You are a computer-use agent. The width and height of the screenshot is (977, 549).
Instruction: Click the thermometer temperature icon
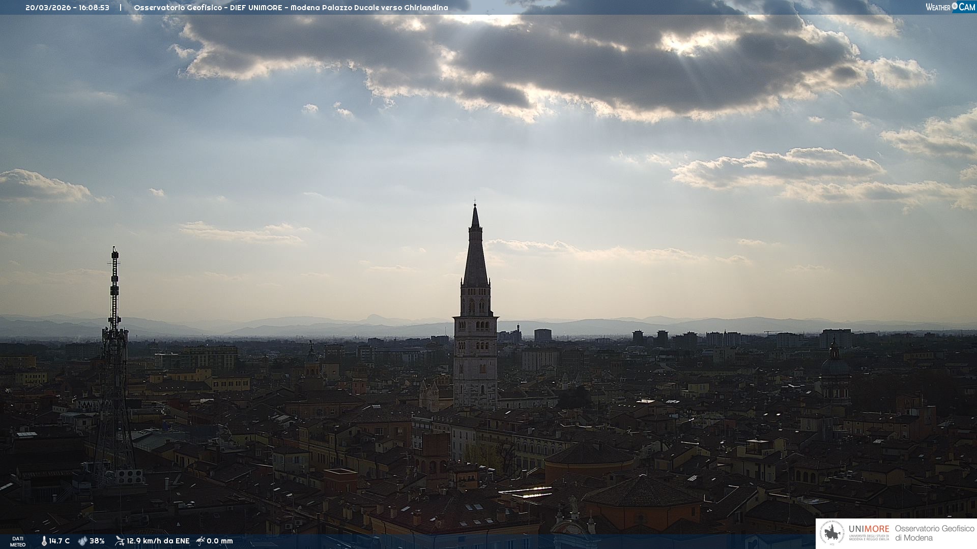coord(44,541)
